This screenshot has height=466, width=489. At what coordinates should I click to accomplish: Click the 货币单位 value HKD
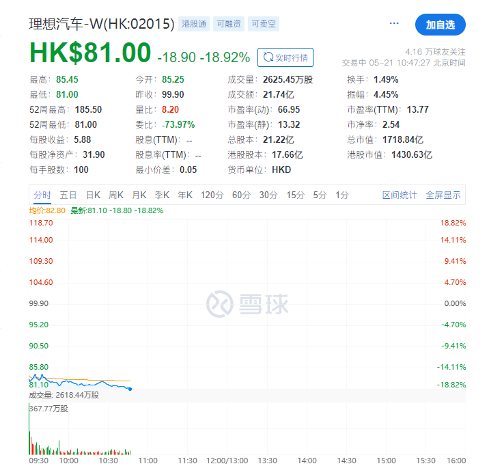[x=281, y=169]
